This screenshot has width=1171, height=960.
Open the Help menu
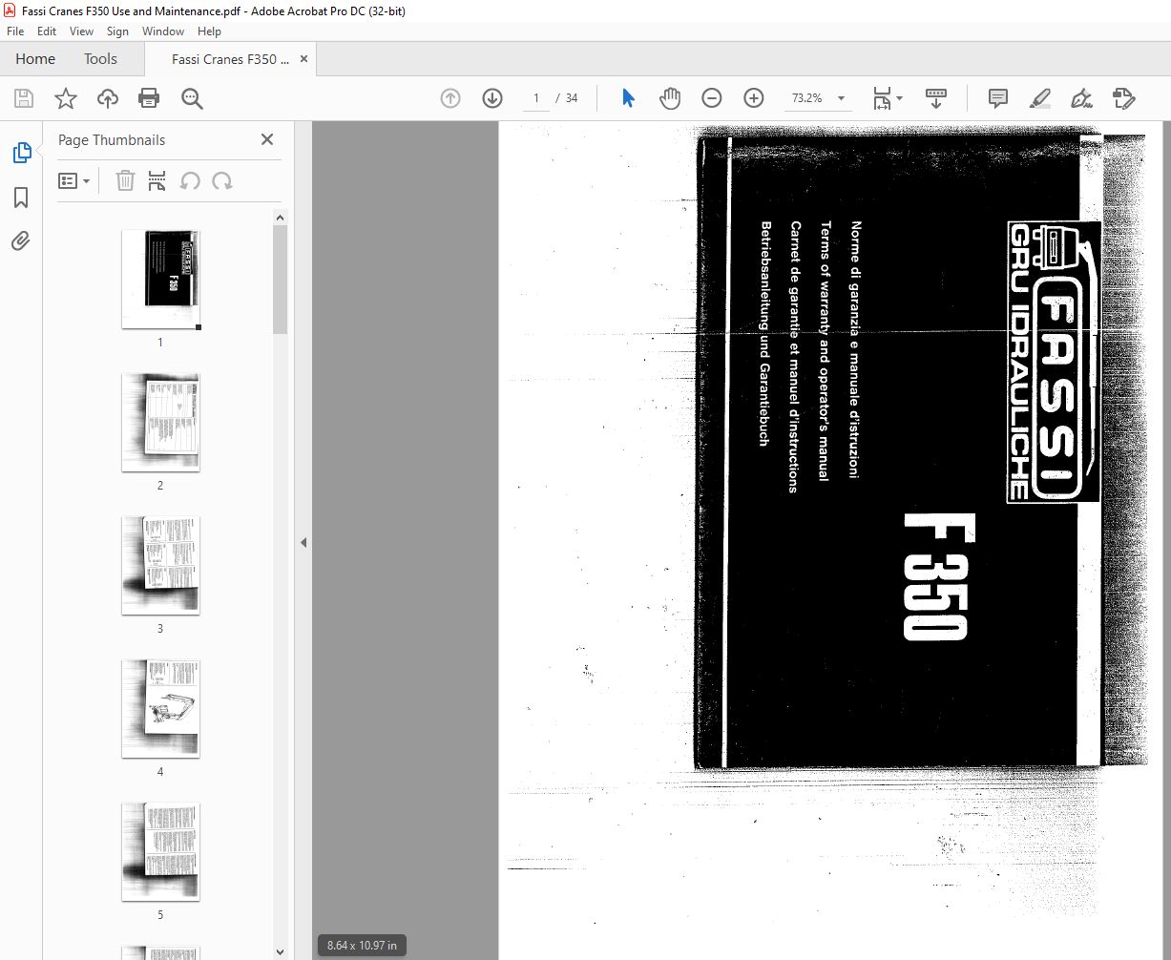coord(209,31)
